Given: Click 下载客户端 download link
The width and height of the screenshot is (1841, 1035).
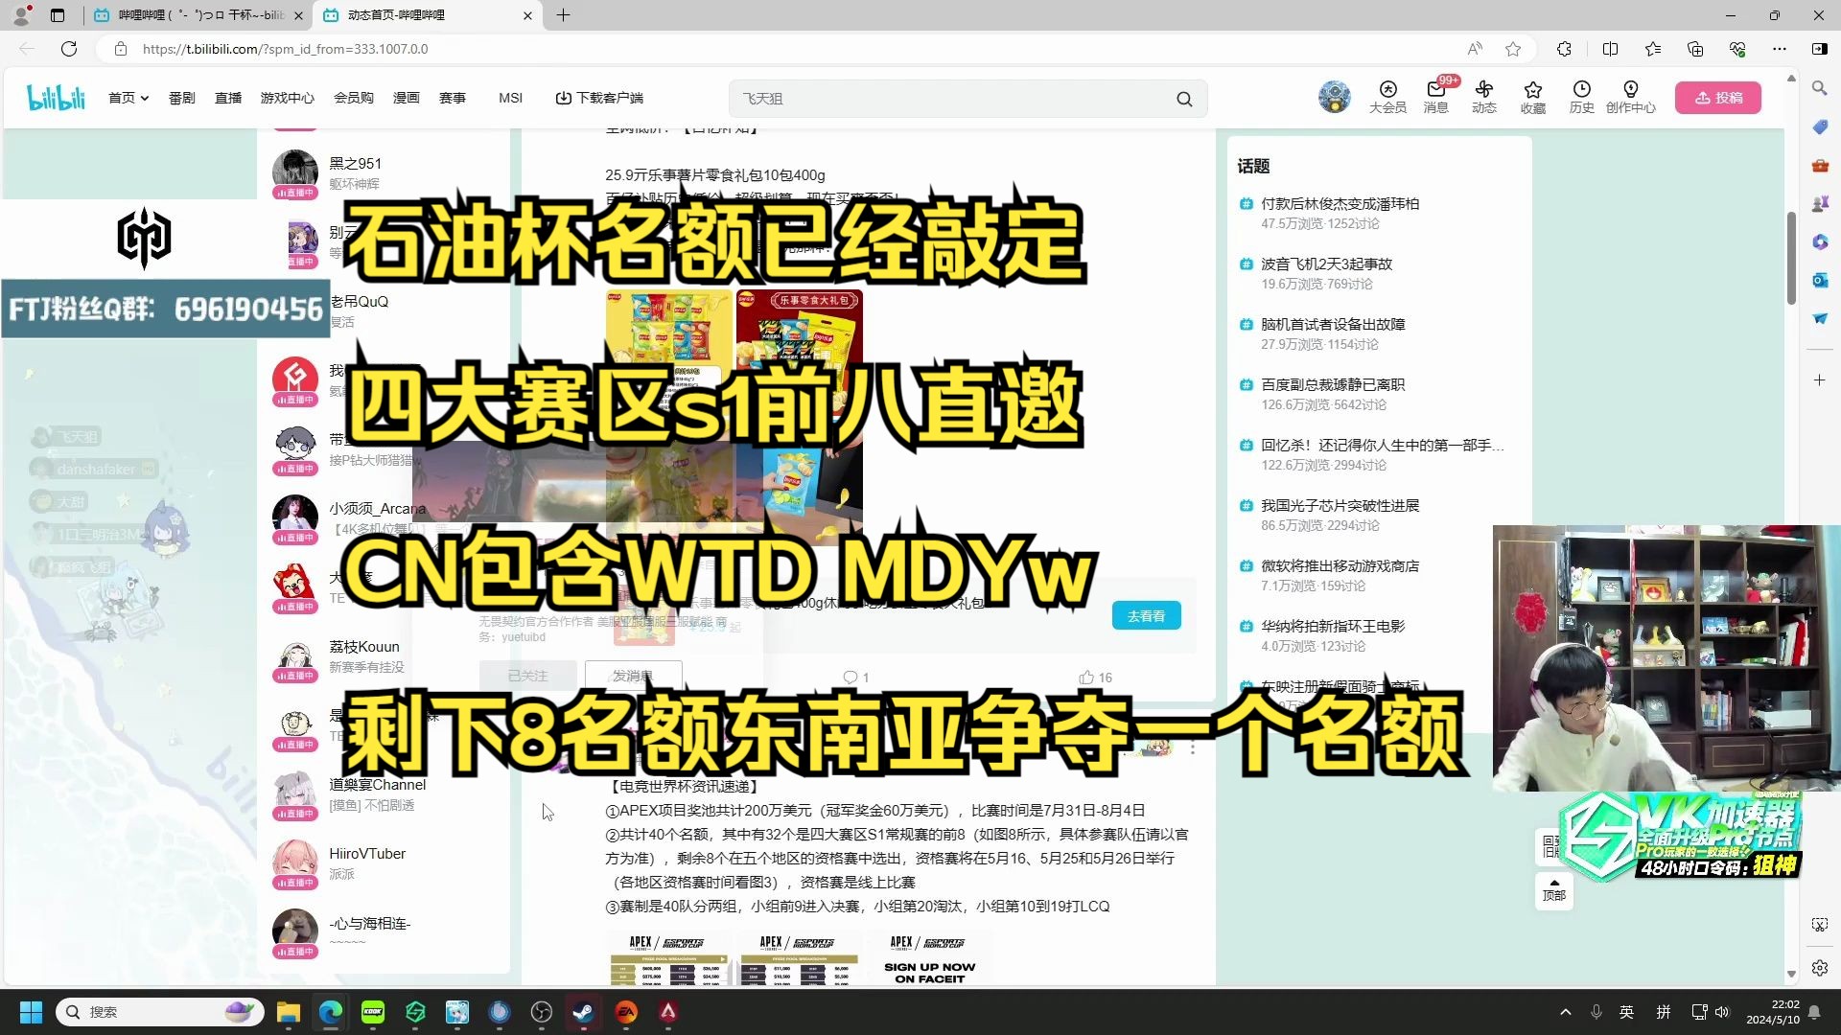Looking at the screenshot, I should pos(599,98).
